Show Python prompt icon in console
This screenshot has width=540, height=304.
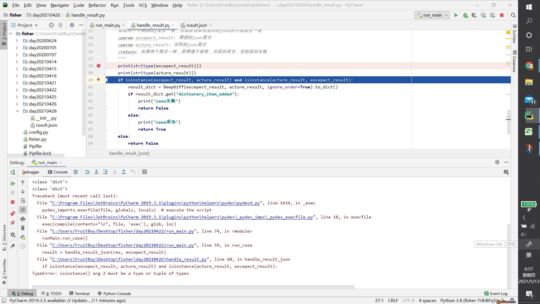pyautogui.click(x=23, y=237)
